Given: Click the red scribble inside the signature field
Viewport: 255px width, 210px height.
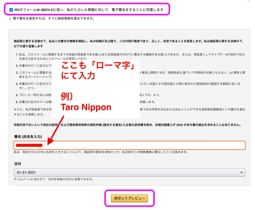Looking at the screenshot, I should tap(28, 145).
